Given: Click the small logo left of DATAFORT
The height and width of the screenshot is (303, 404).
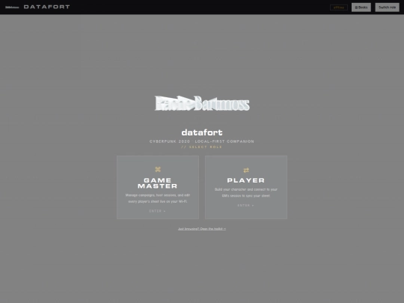Looking at the screenshot, I should [12, 7].
